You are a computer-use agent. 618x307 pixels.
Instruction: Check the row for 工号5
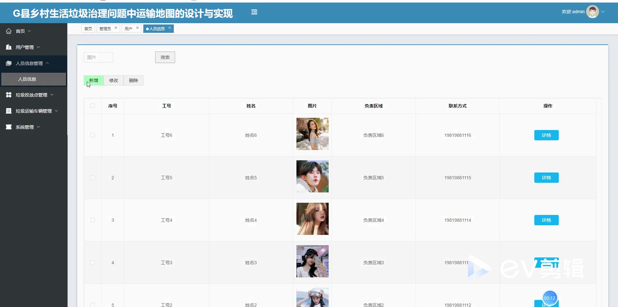click(x=93, y=178)
